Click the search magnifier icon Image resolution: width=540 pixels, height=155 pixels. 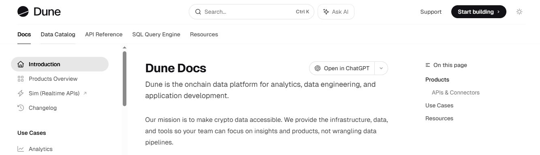tap(198, 12)
